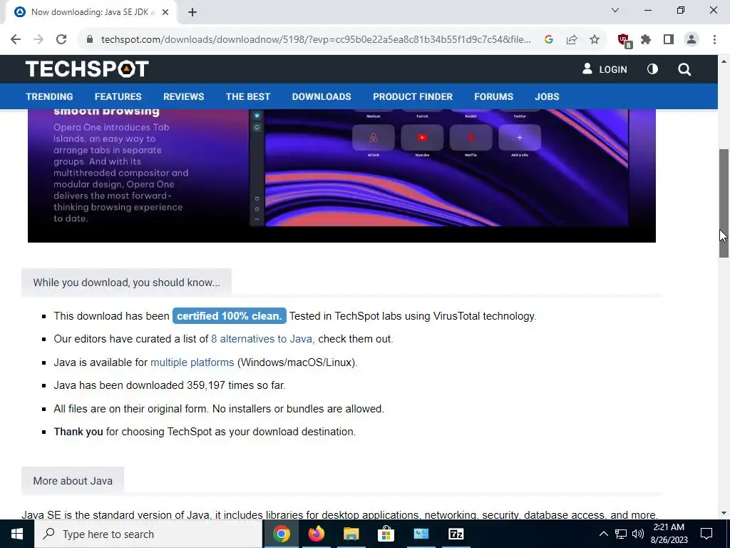Click the YouTube tile in Opera ad
Screen dimensions: 730x548
422,138
